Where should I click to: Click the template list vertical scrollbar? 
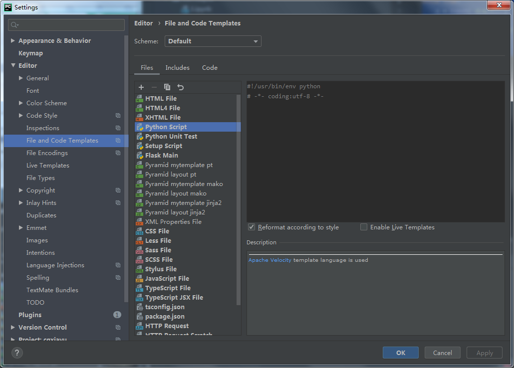[239, 200]
